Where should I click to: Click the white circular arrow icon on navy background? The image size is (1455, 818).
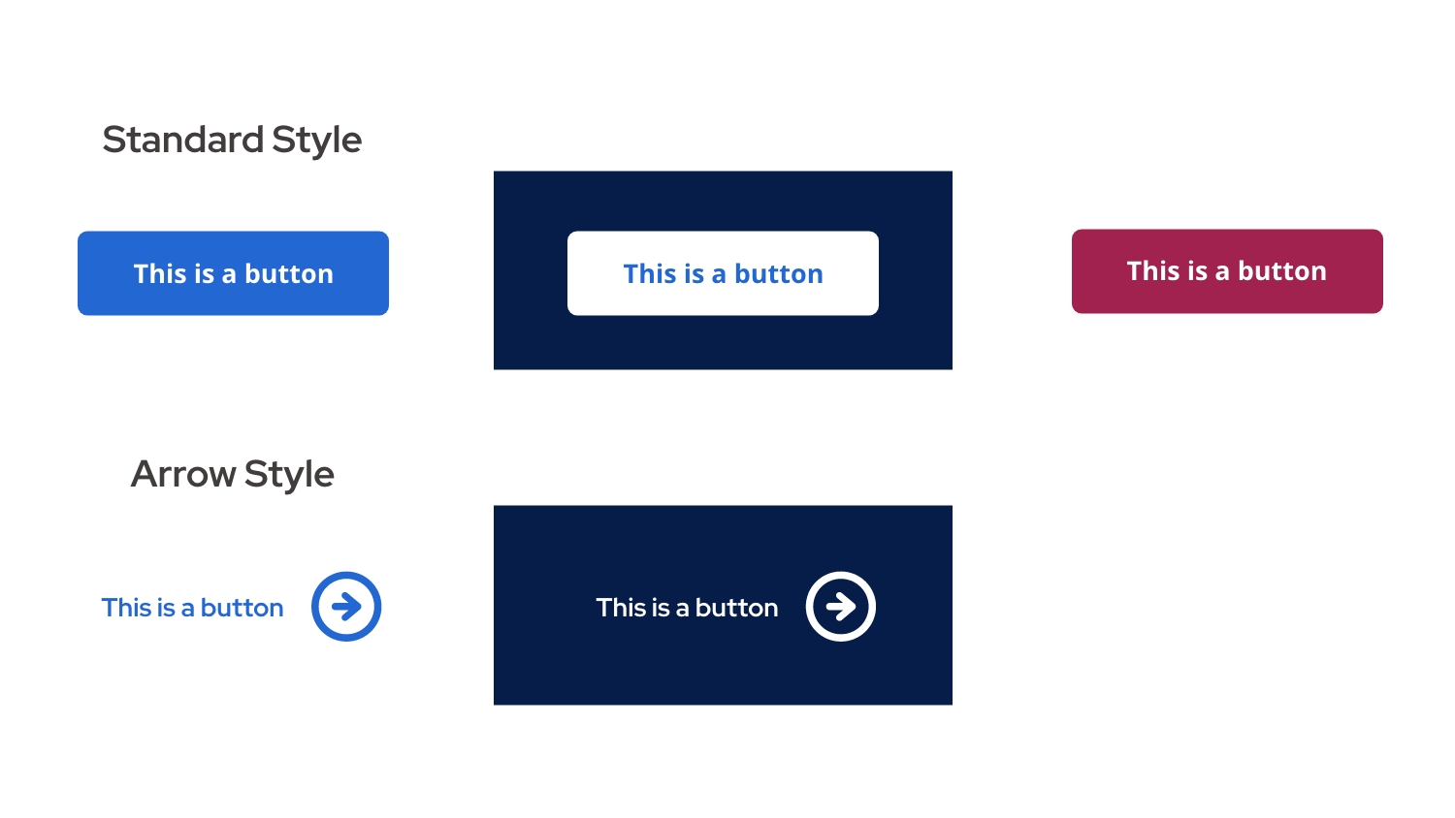[x=841, y=607]
